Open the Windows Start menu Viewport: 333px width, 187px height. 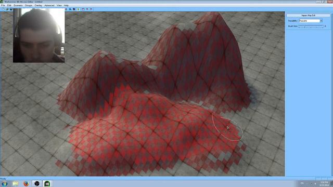(5, 183)
